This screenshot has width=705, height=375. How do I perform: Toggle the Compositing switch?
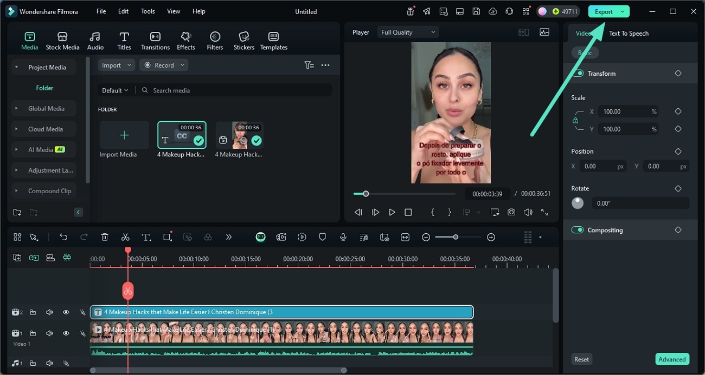pyautogui.click(x=578, y=230)
